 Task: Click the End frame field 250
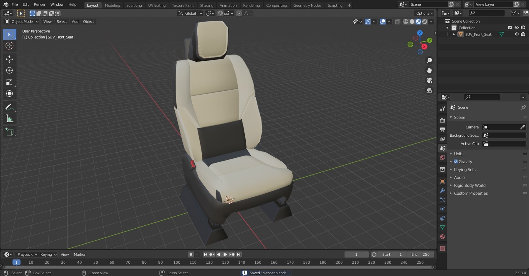[420, 255]
